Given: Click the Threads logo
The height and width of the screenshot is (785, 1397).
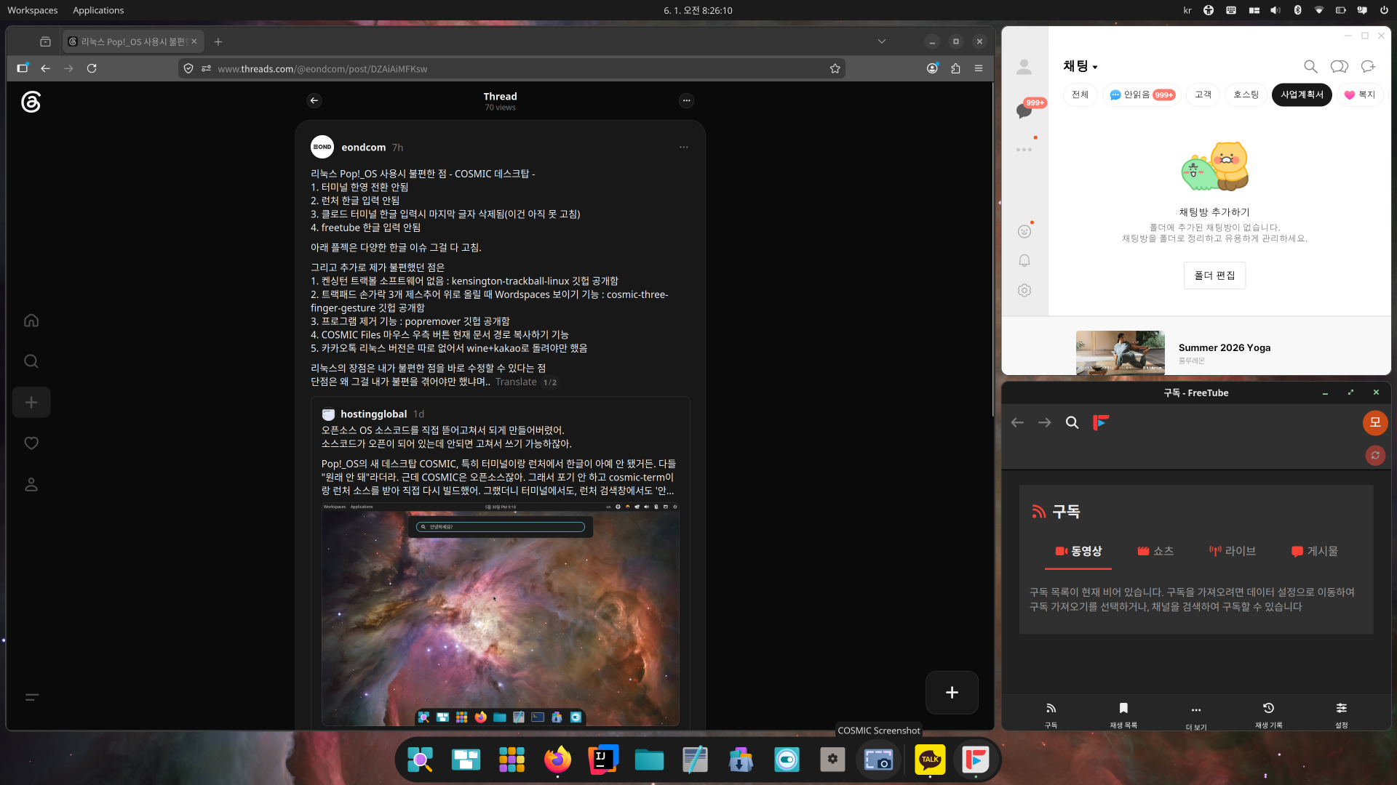Looking at the screenshot, I should tap(31, 102).
